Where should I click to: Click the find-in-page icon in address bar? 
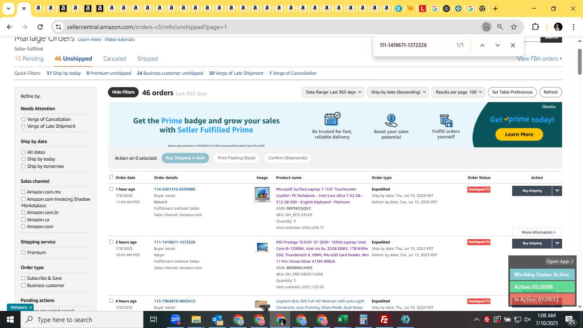[x=486, y=27]
